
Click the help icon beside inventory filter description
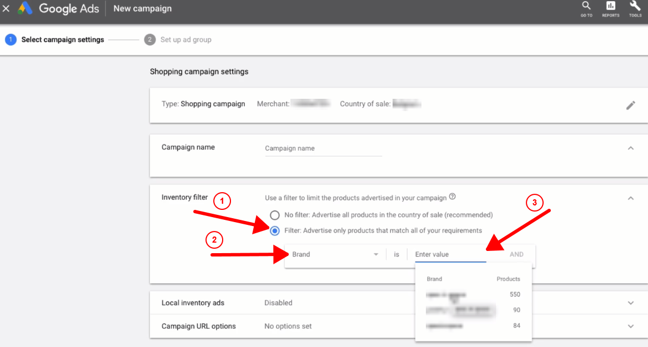coord(452,197)
